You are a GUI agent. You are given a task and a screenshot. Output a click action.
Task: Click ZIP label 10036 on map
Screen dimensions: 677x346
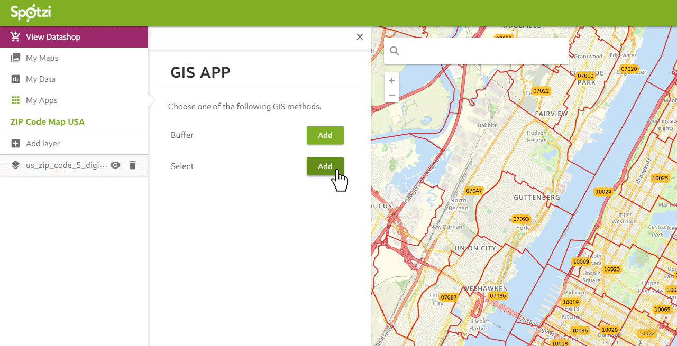(x=580, y=331)
